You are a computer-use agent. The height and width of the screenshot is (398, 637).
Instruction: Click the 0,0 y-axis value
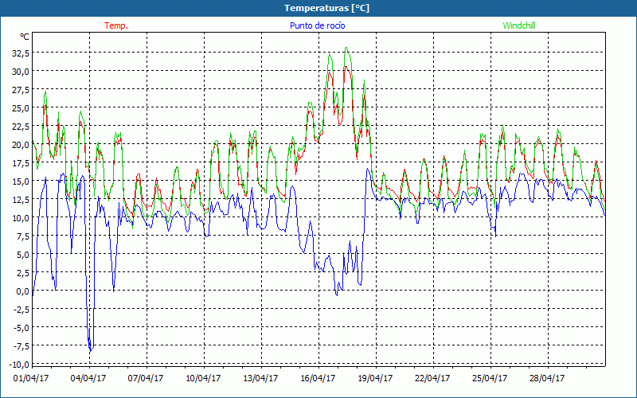[21, 291]
